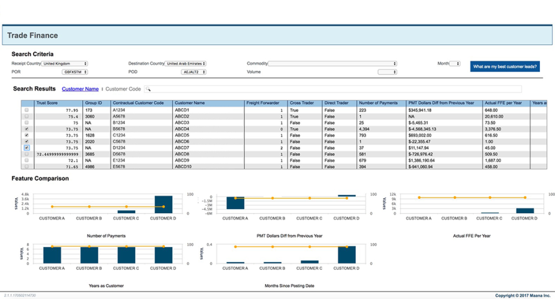
Task: Select the Customer Code search option
Action: (x=123, y=89)
